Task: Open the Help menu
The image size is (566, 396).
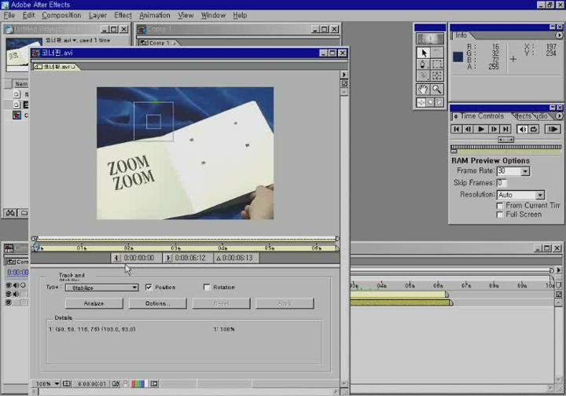Action: point(240,16)
